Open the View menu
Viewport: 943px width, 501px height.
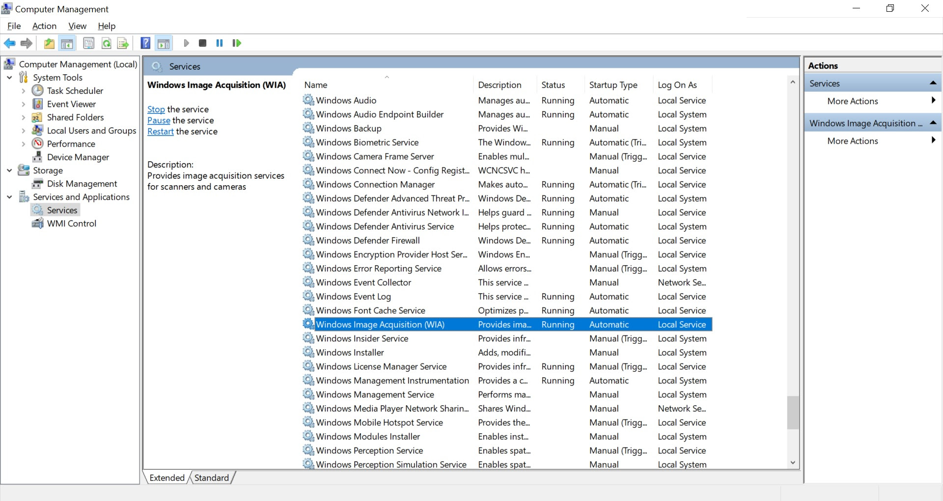click(77, 26)
